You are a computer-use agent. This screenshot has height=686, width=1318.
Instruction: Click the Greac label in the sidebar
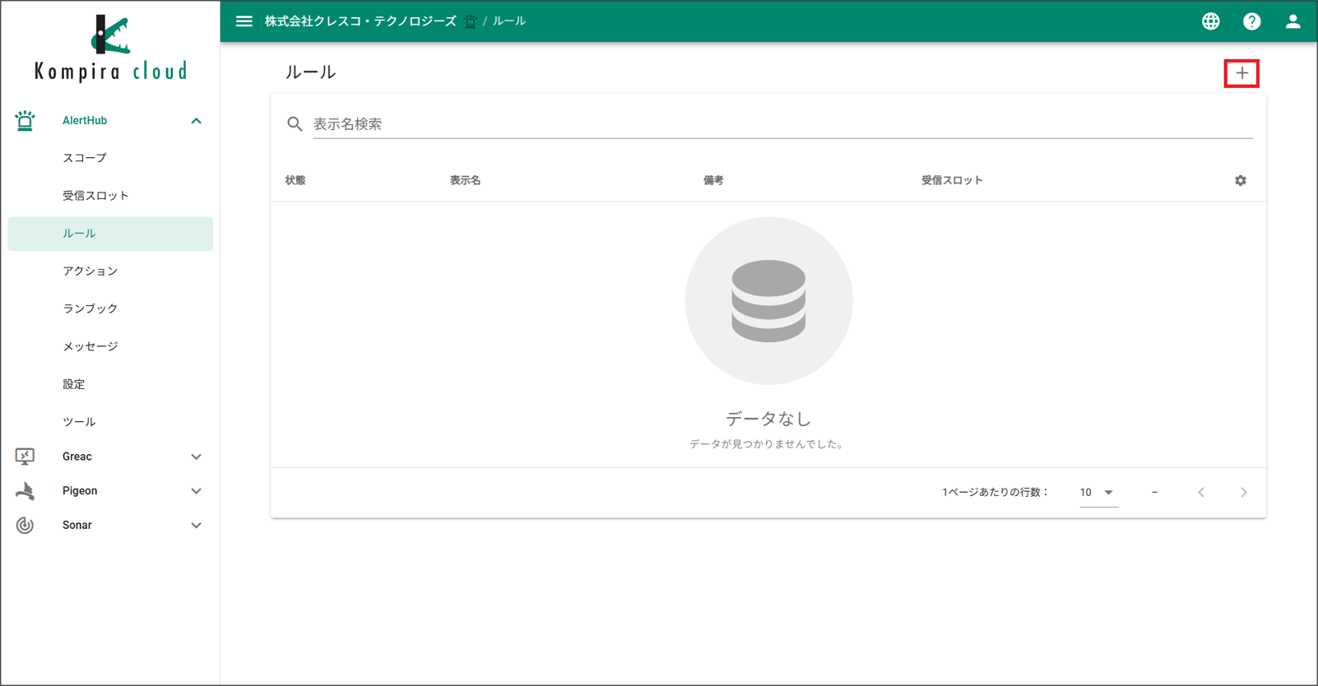coord(77,457)
